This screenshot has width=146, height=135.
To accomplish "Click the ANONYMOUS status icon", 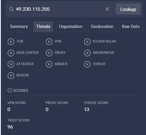I will (x=87, y=53).
